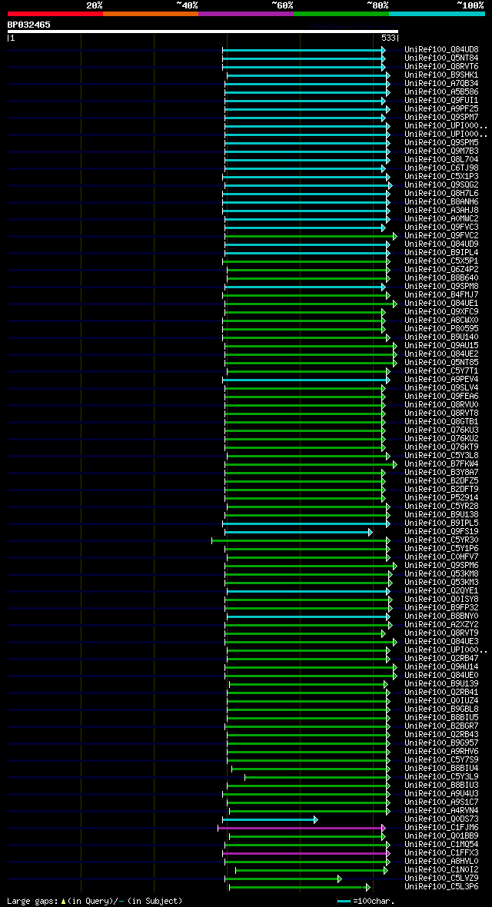Screen dimensions: 492x907
Task: Select the UniRef100_P80595 label
Action: point(441,328)
